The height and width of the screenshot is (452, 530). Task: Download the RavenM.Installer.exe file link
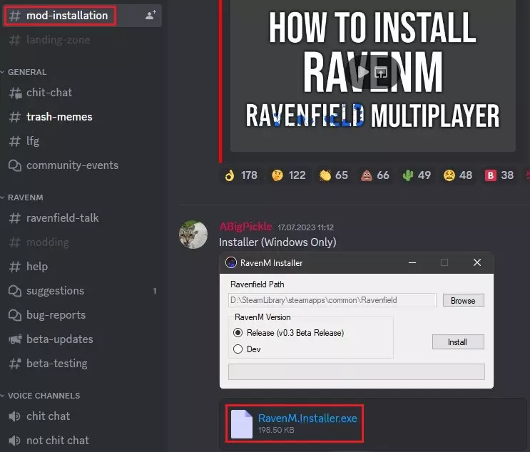307,418
